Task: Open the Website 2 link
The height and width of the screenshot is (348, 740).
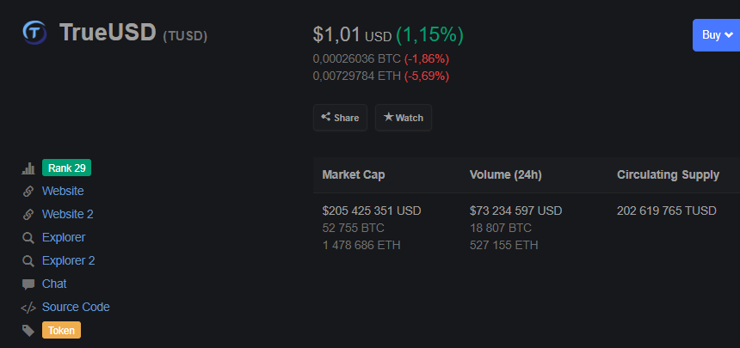Action: tap(67, 214)
